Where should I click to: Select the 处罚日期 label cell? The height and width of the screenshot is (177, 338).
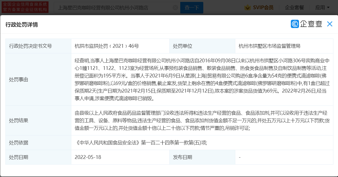(38, 157)
